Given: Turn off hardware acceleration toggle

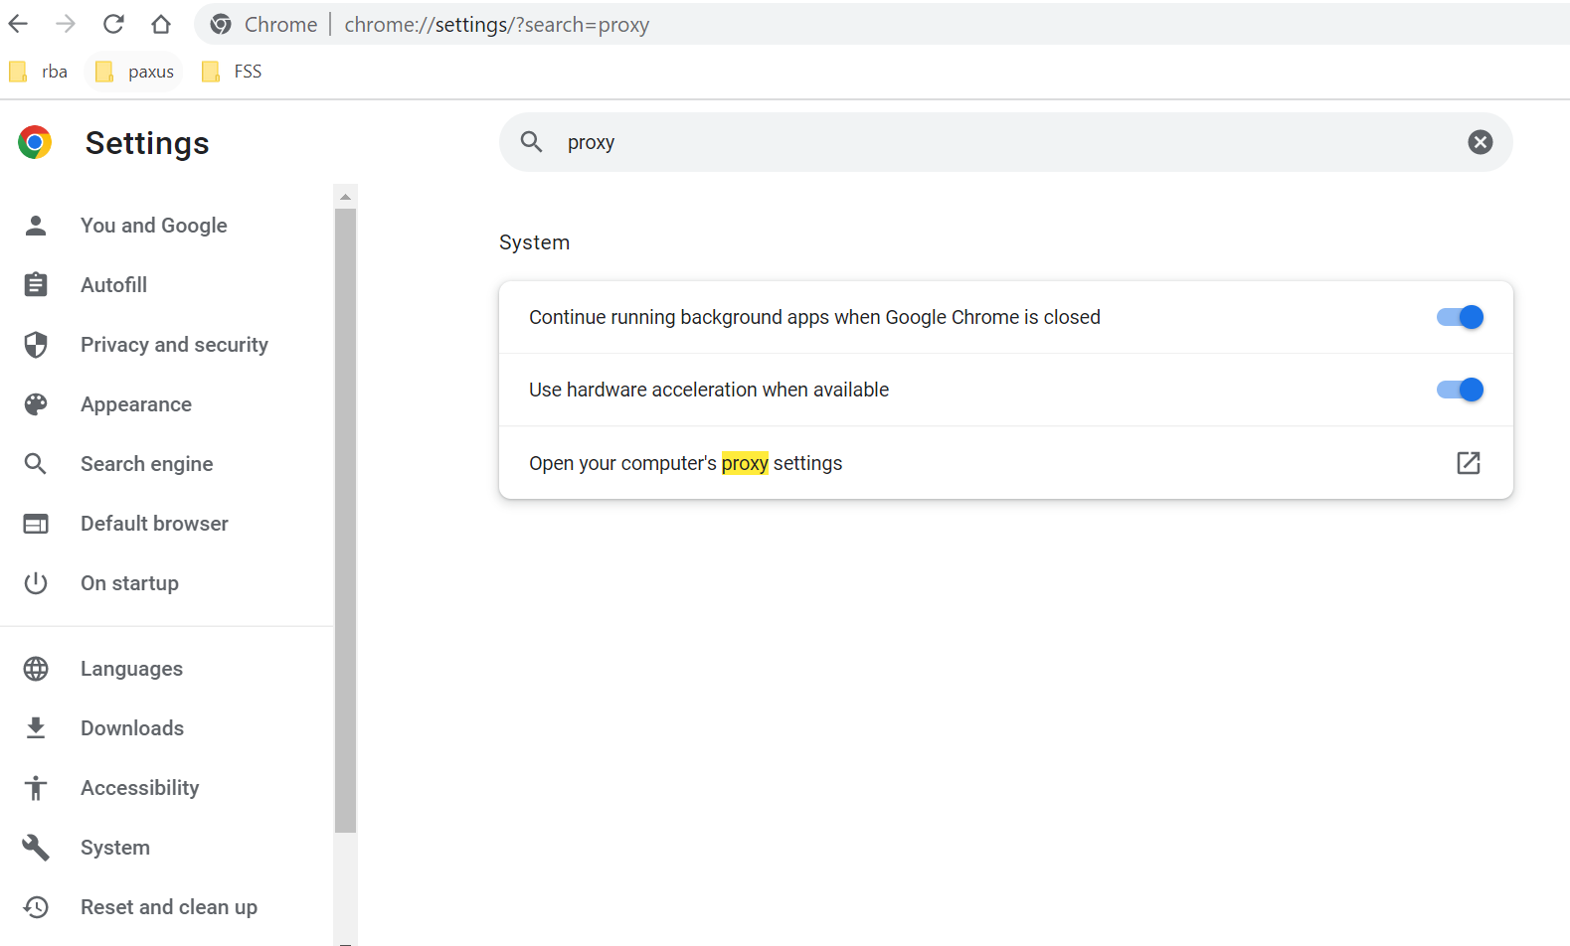Looking at the screenshot, I should tap(1460, 390).
